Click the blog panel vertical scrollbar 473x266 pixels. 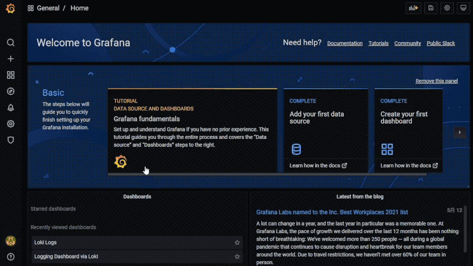(x=465, y=229)
